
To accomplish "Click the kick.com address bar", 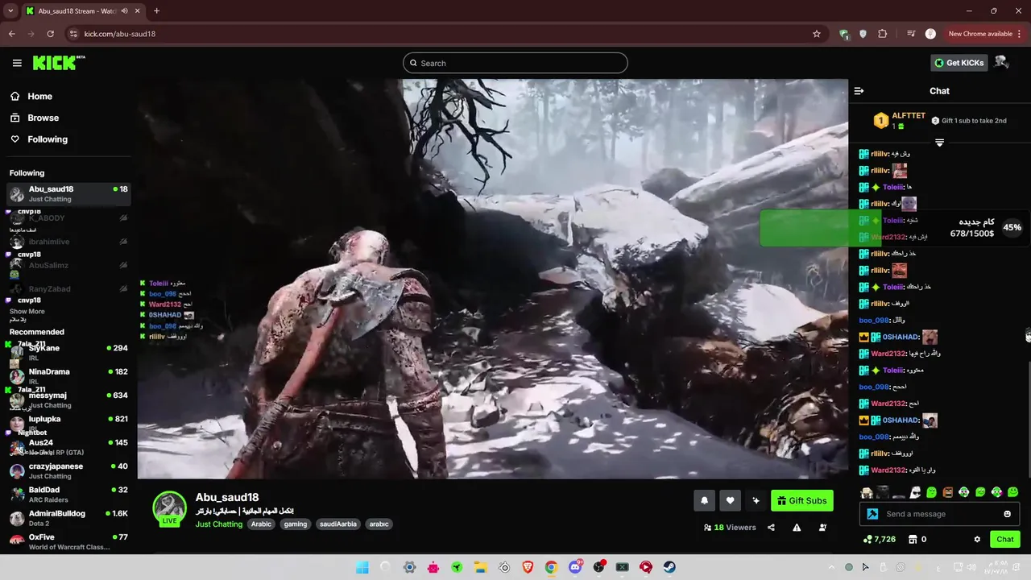I will click(435, 34).
